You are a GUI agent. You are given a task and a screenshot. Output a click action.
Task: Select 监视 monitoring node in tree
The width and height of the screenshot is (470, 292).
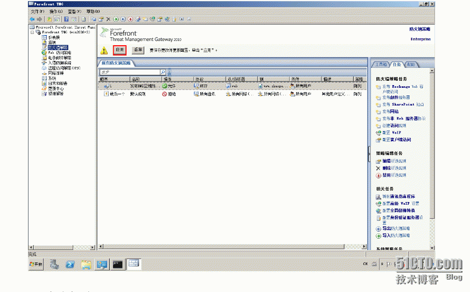[52, 43]
